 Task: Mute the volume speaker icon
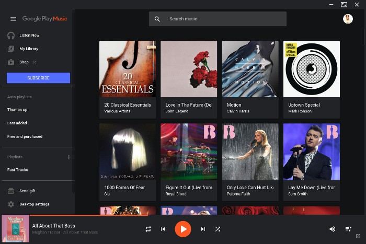tap(332, 229)
